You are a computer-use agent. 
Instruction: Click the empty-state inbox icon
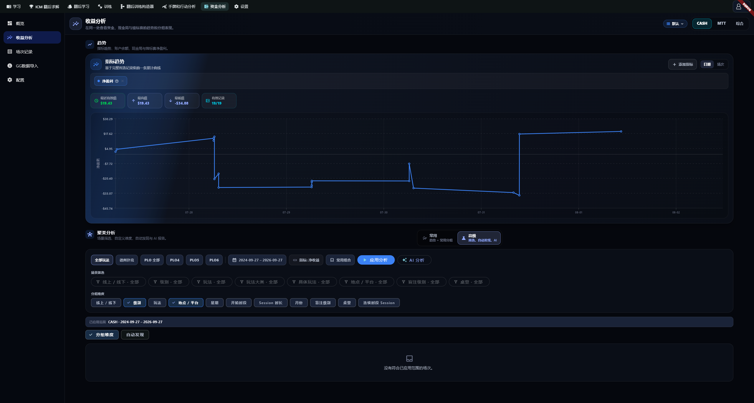[x=409, y=358]
